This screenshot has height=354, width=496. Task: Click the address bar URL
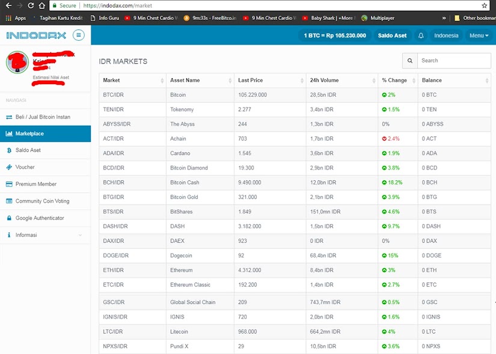pos(117,5)
